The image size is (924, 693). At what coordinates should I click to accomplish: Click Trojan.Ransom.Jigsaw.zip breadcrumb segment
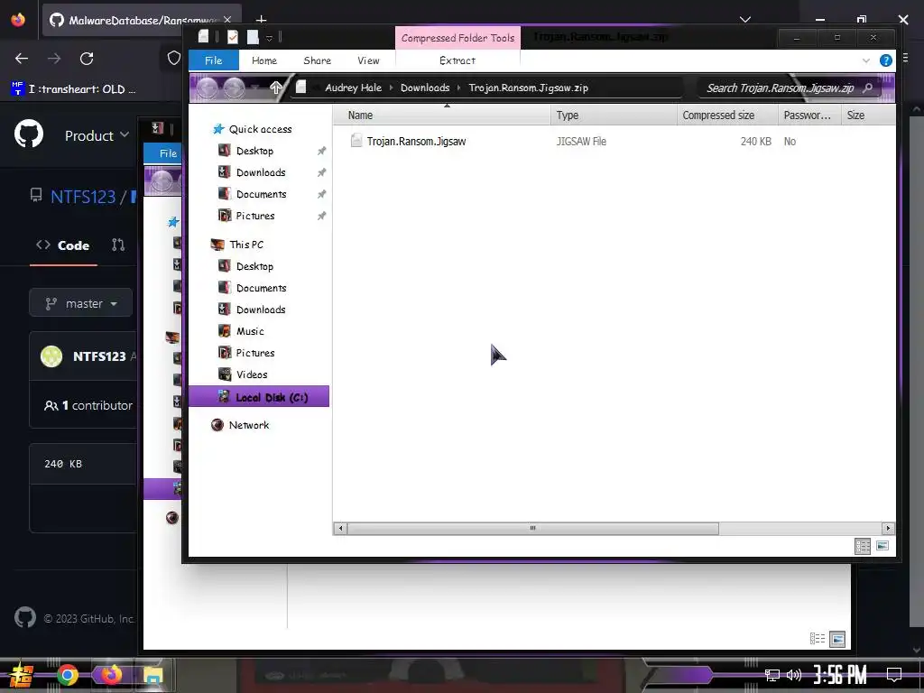click(x=528, y=88)
